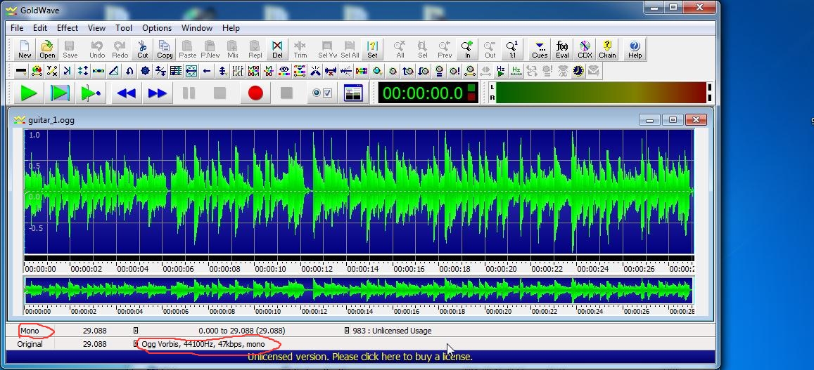Click the L/R level meter
814x370 pixels.
tap(601, 93)
